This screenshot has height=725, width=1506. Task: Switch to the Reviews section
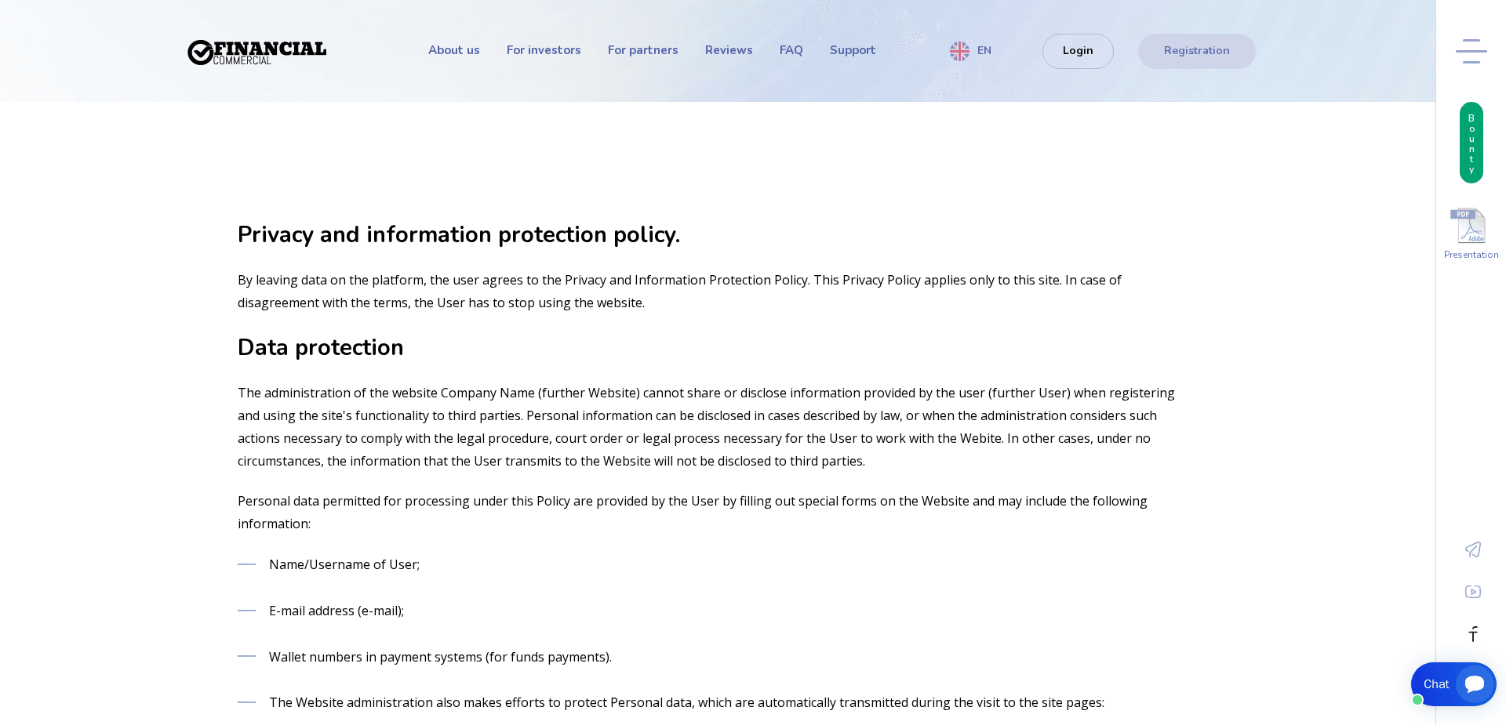point(728,50)
